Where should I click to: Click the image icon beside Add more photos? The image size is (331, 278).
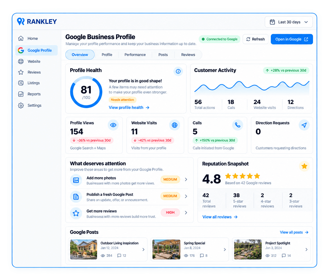coord(76,180)
